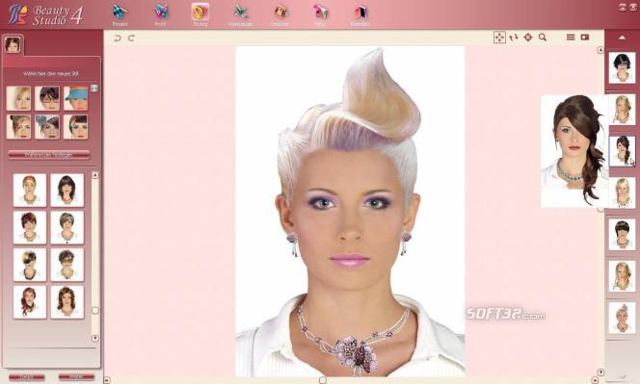The height and width of the screenshot is (384, 640).
Task: Select short curly brown hairstyle in left list
Action: (67, 265)
